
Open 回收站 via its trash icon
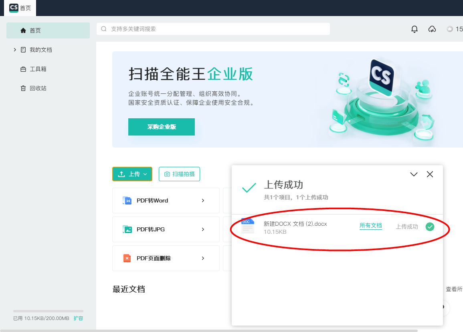(23, 88)
